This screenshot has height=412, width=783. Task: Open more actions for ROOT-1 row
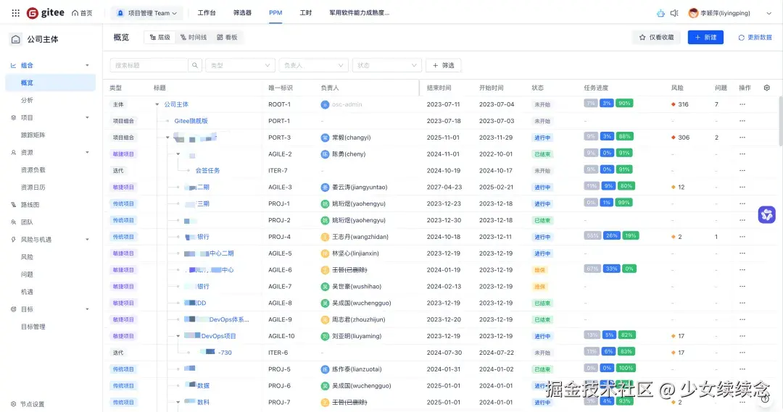tap(742, 104)
